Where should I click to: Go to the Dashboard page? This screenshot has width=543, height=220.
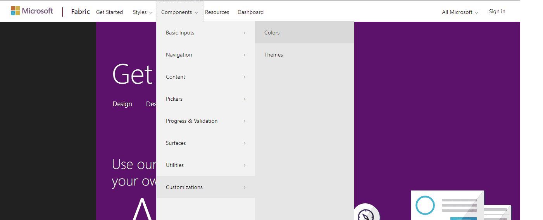250,12
